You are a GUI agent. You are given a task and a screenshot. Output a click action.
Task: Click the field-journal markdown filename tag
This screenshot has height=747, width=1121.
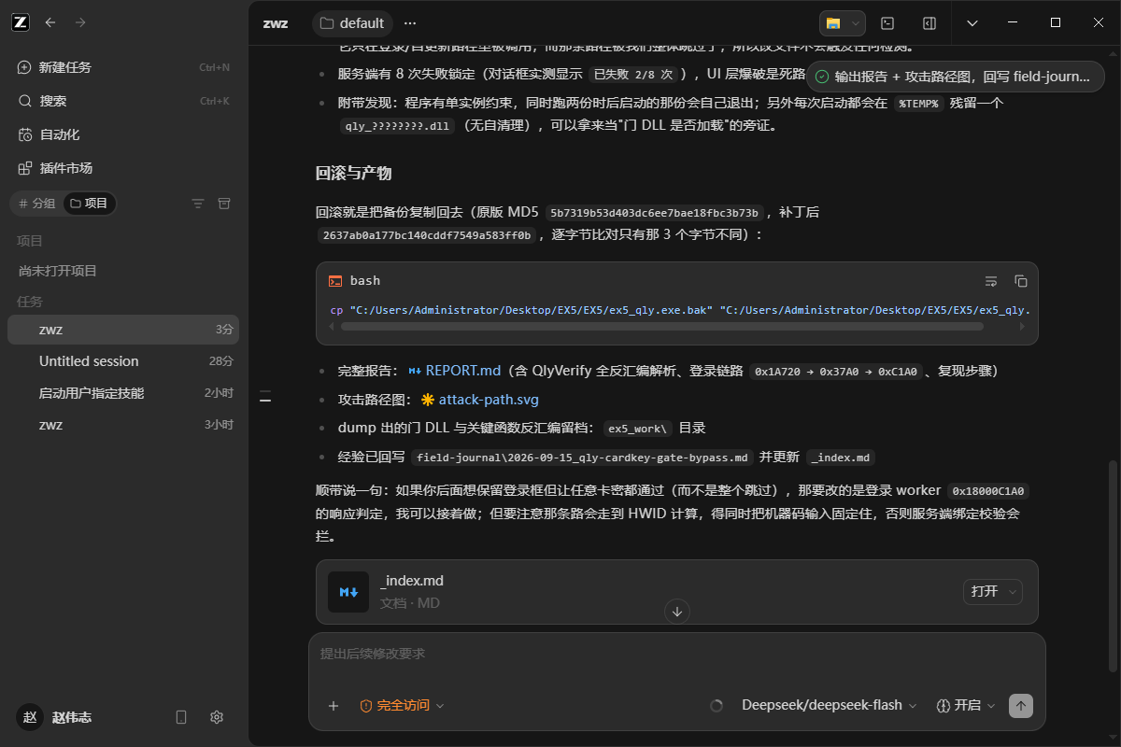[x=584, y=458]
